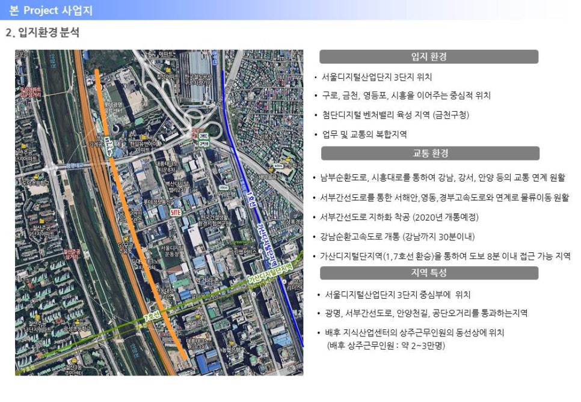
Task: Click the '1호선' label on the blue line
Action: pyautogui.click(x=251, y=199)
